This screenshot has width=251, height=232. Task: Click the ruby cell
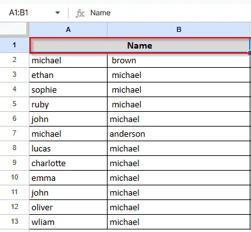[68, 104]
